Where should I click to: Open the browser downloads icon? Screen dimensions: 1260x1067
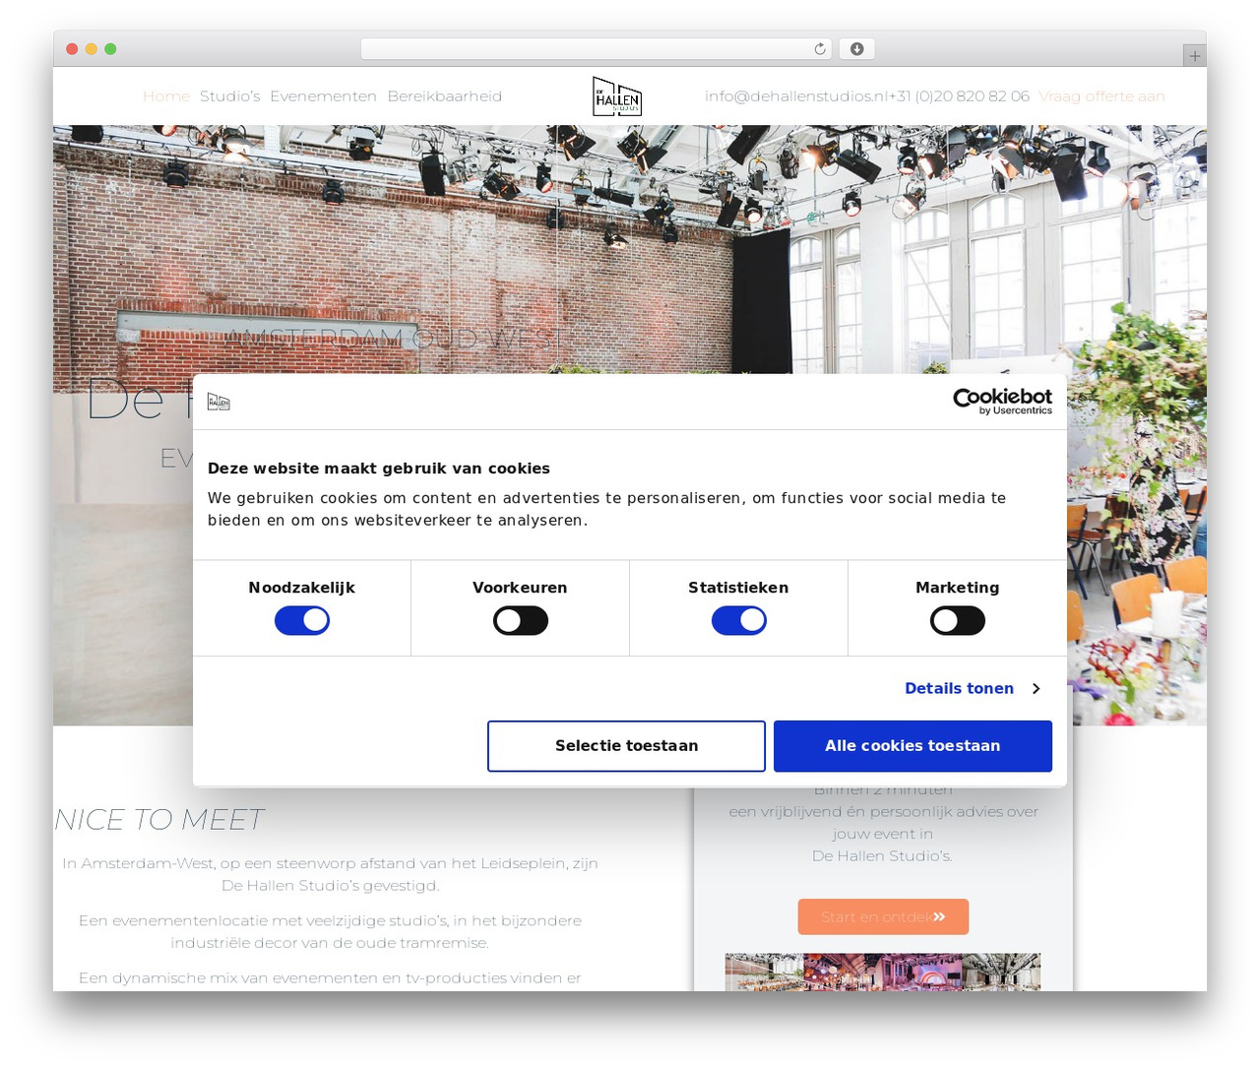[857, 49]
